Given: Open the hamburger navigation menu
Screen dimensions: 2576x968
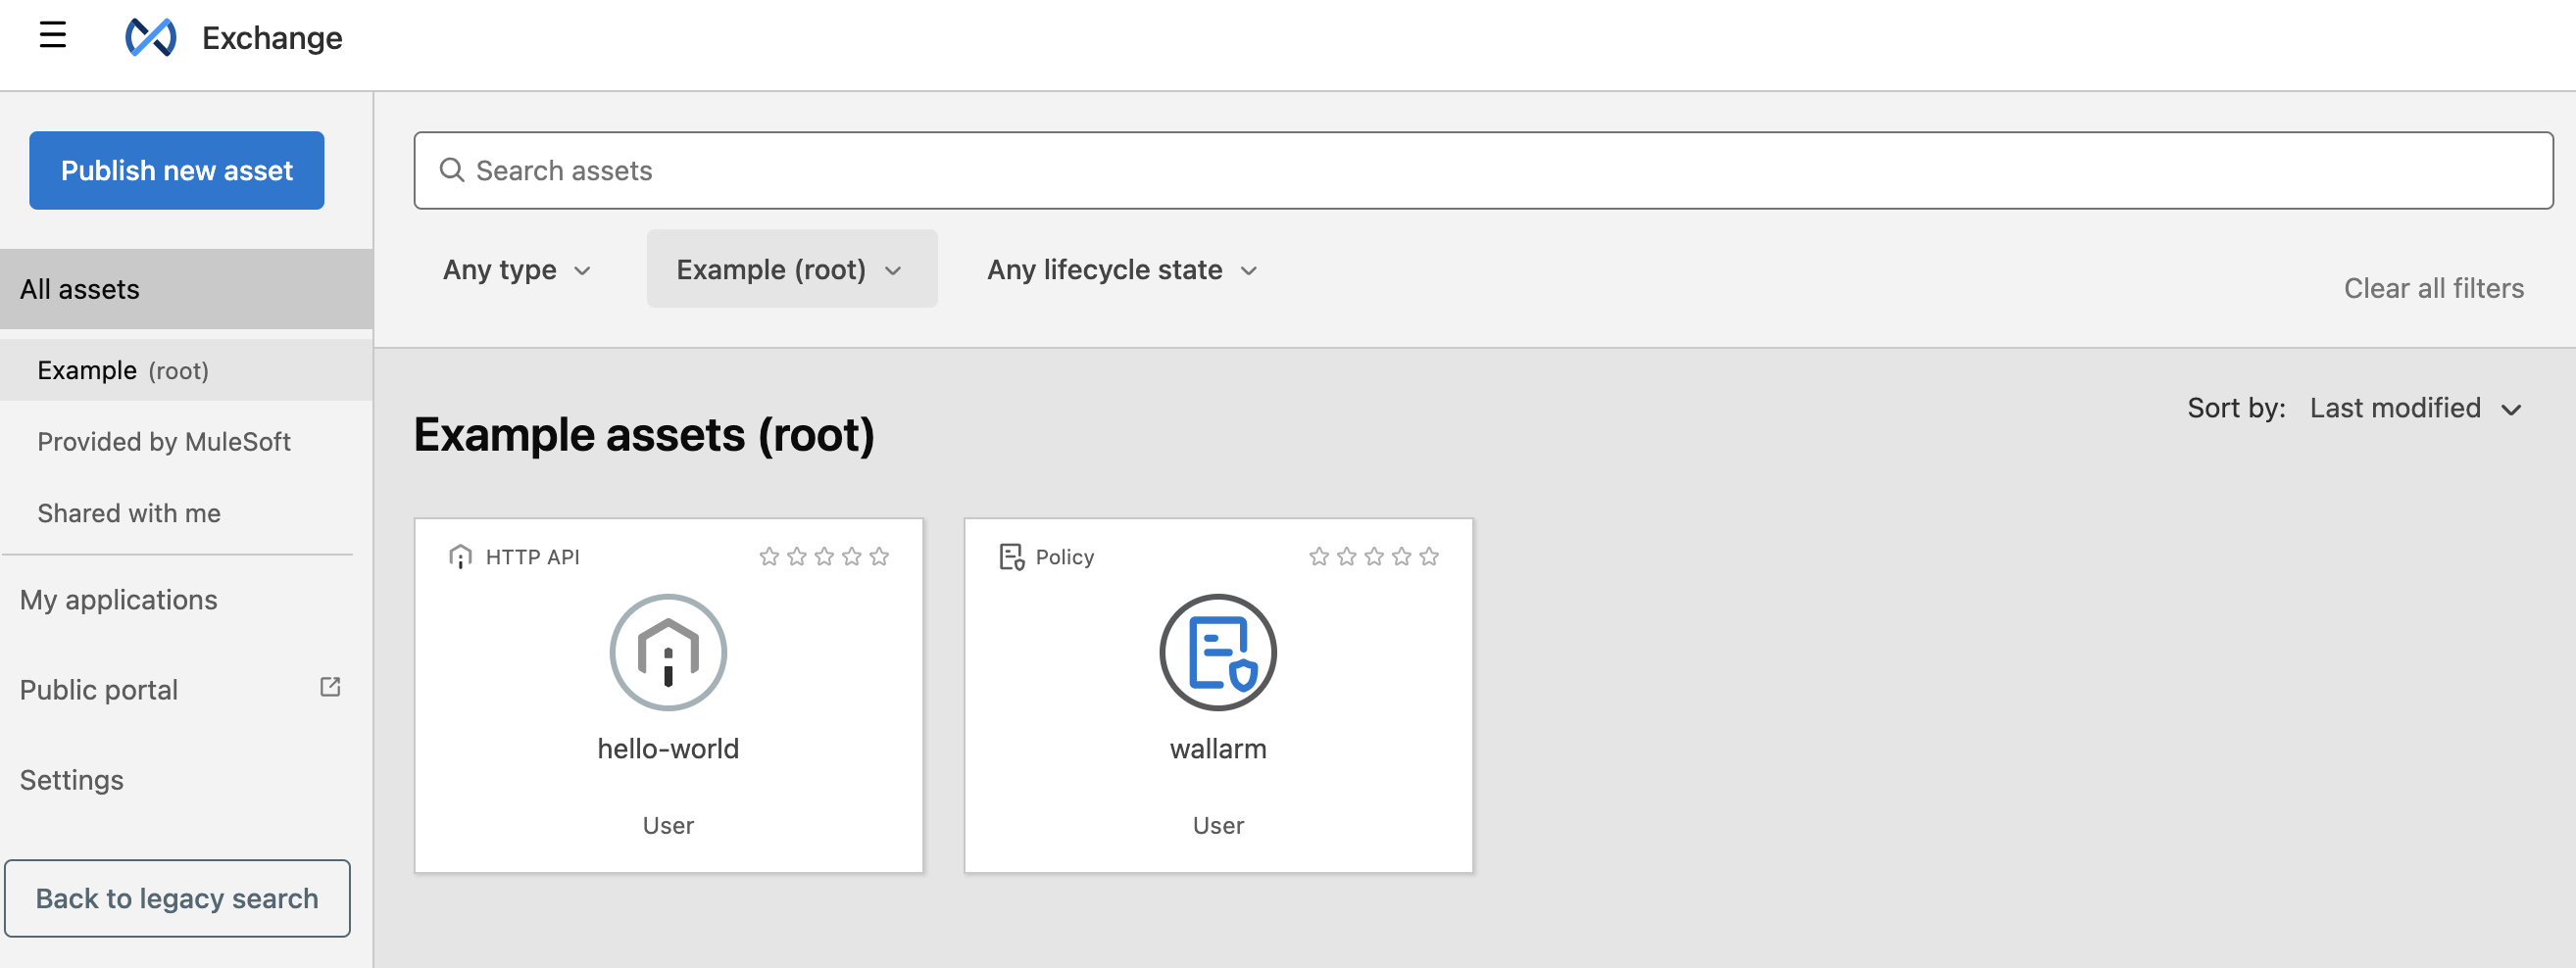Looking at the screenshot, I should [52, 36].
